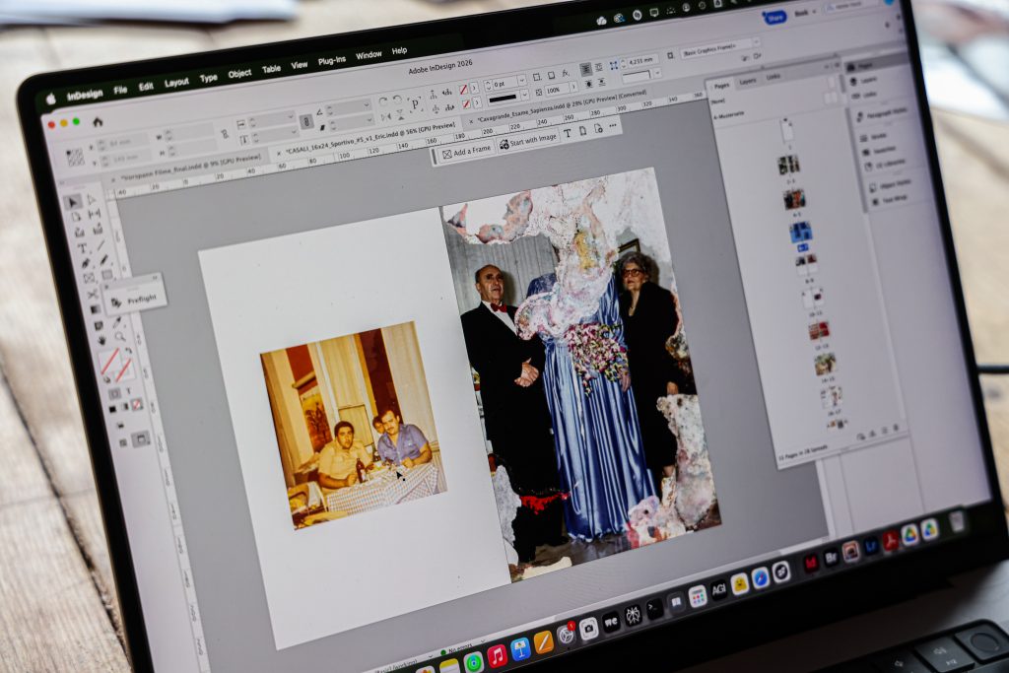Open the Object menu
1009x673 pixels.
(x=239, y=74)
